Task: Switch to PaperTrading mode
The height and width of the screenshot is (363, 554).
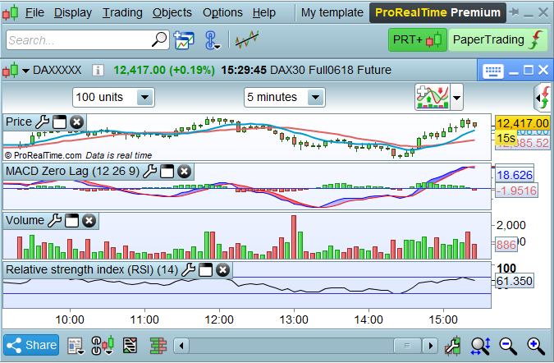Action: coord(498,39)
